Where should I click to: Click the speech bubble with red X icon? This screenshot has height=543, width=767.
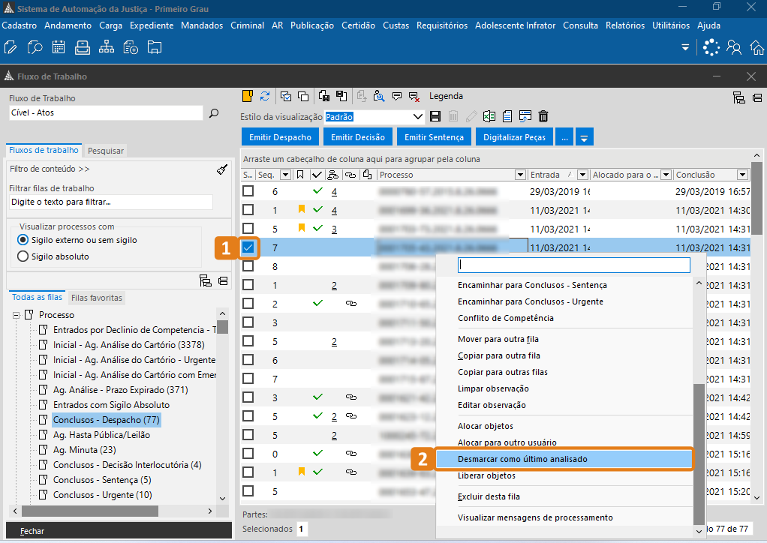pyautogui.click(x=414, y=96)
